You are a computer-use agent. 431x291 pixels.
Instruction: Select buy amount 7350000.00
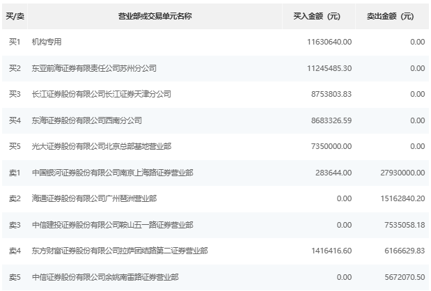[x=331, y=146]
